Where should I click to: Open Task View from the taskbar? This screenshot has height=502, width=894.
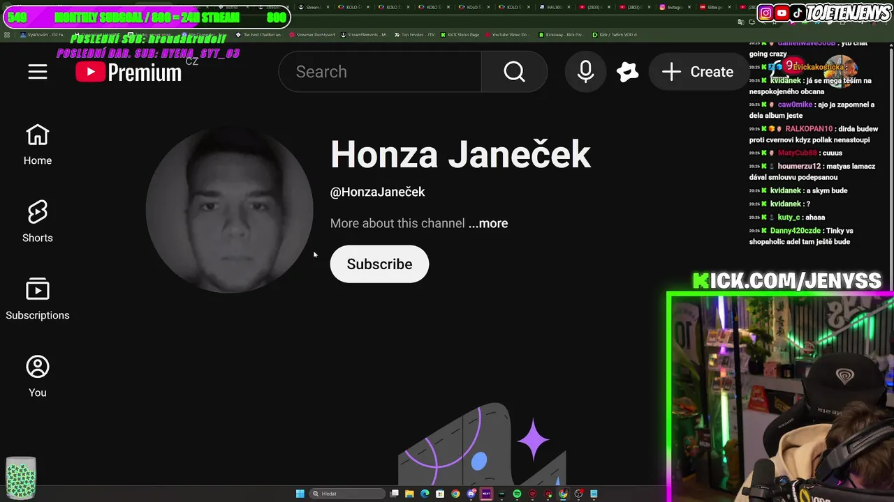[x=395, y=494]
